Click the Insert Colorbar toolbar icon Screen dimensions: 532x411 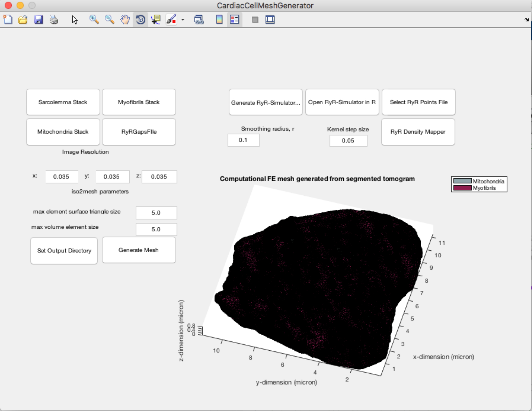219,20
